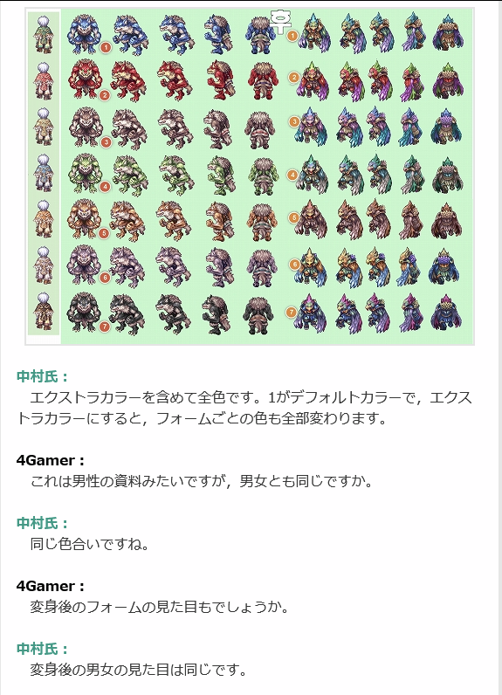This screenshot has height=695, width=502.
Task: Click orange number 3 badge beside brown werewolf
Action: [106, 142]
